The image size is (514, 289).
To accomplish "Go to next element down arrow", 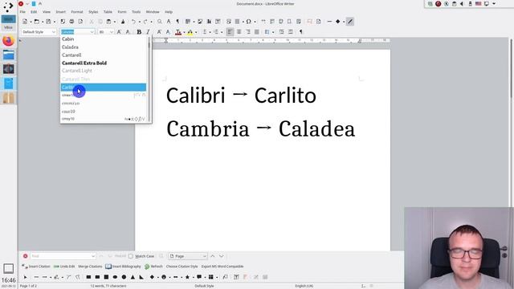I will (222, 256).
